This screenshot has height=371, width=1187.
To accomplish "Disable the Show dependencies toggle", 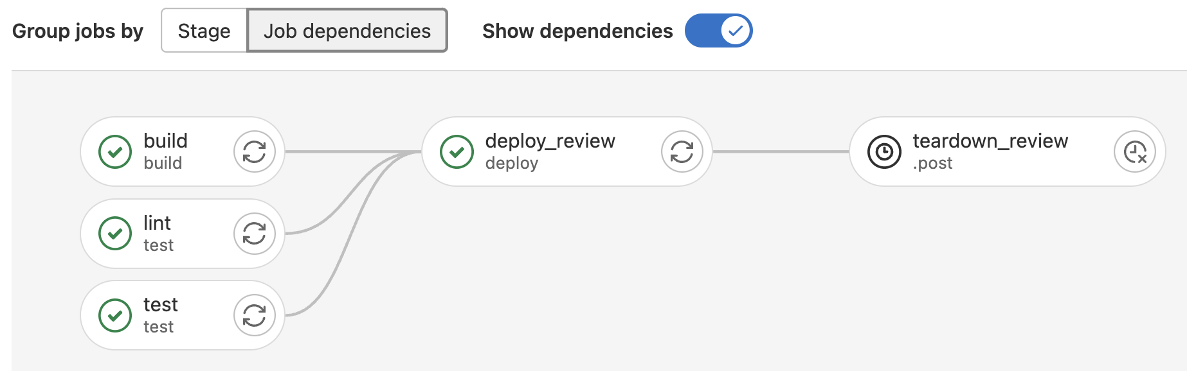I will [x=718, y=31].
